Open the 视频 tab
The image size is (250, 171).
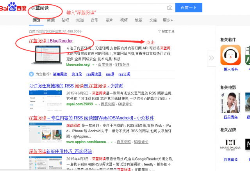[124, 20]
